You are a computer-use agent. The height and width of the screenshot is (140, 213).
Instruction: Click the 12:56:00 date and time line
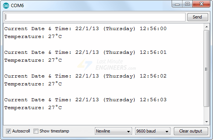coord(85,29)
